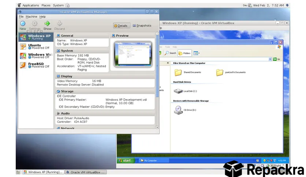Click the security shield icon in XP tray
This screenshot has height=177, width=306.
[x=264, y=161]
